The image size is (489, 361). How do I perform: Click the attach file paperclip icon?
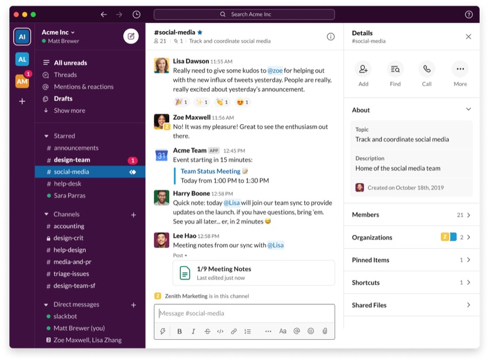coord(325,331)
